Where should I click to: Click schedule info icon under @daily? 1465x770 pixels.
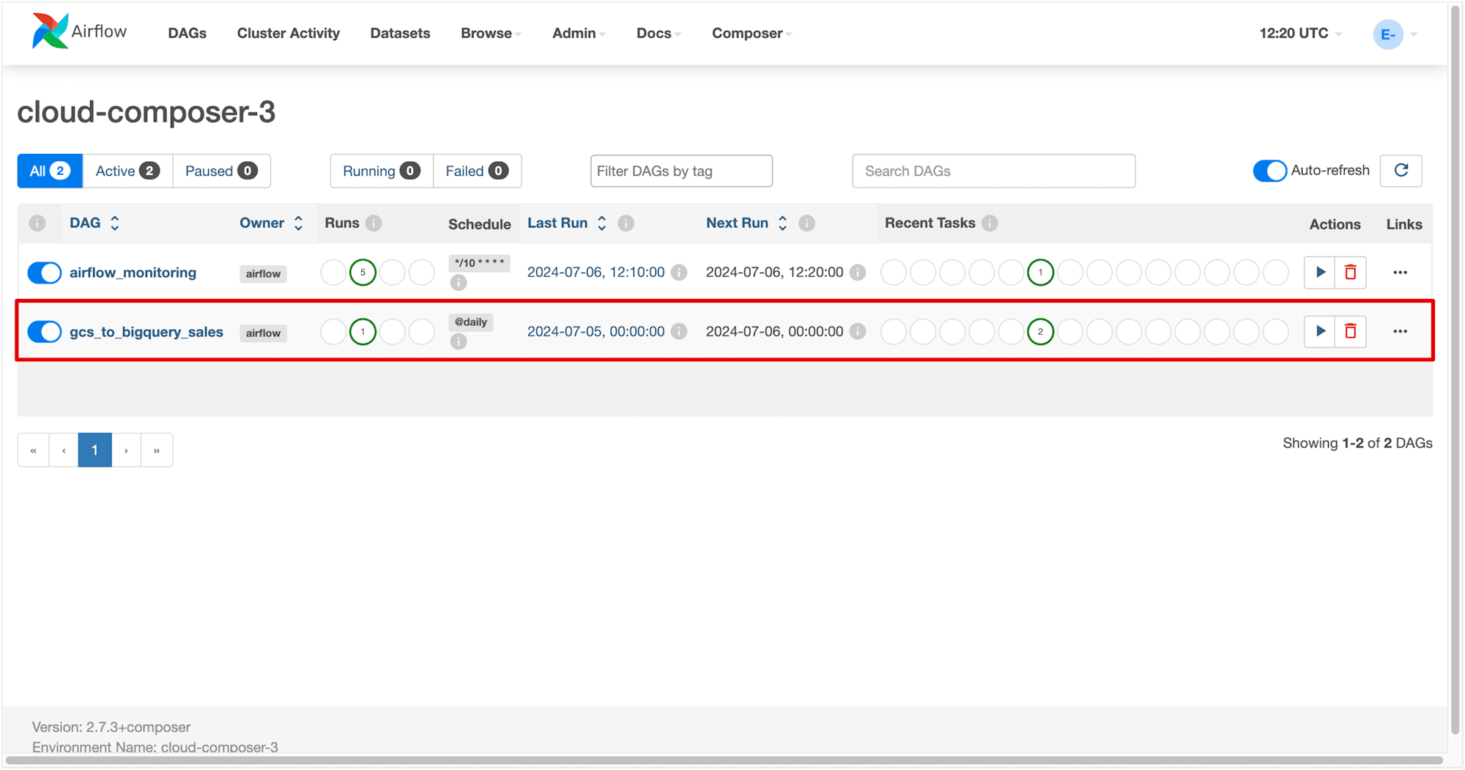pos(459,341)
